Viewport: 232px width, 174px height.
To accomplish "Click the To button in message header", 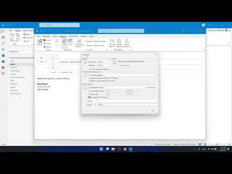I will point(53,57).
